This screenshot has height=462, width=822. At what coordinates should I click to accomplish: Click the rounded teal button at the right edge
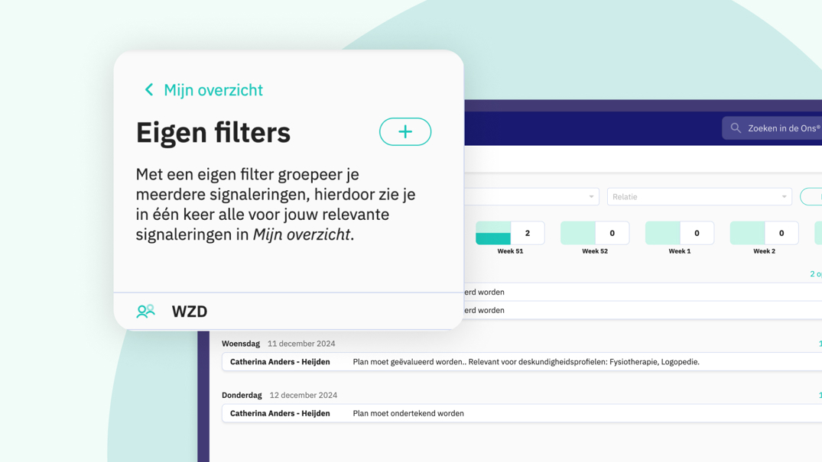point(814,196)
